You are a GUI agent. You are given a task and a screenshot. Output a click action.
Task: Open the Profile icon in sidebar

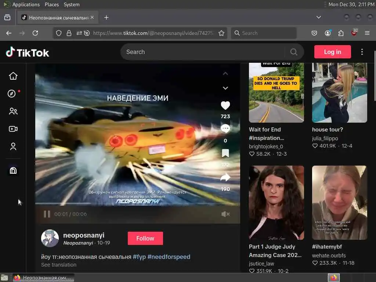tap(13, 146)
